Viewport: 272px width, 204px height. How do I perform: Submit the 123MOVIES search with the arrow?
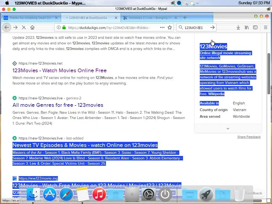point(212,27)
